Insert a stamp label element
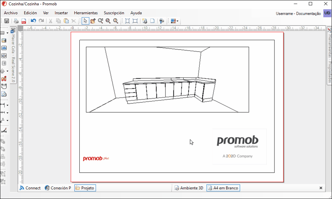This screenshot has width=332, height=199. coord(4,56)
